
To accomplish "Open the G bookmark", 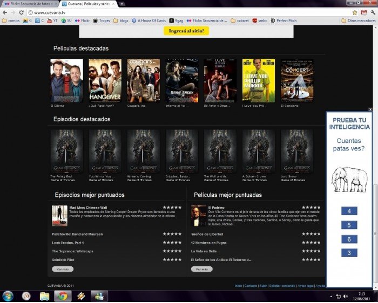I will pos(28,20).
